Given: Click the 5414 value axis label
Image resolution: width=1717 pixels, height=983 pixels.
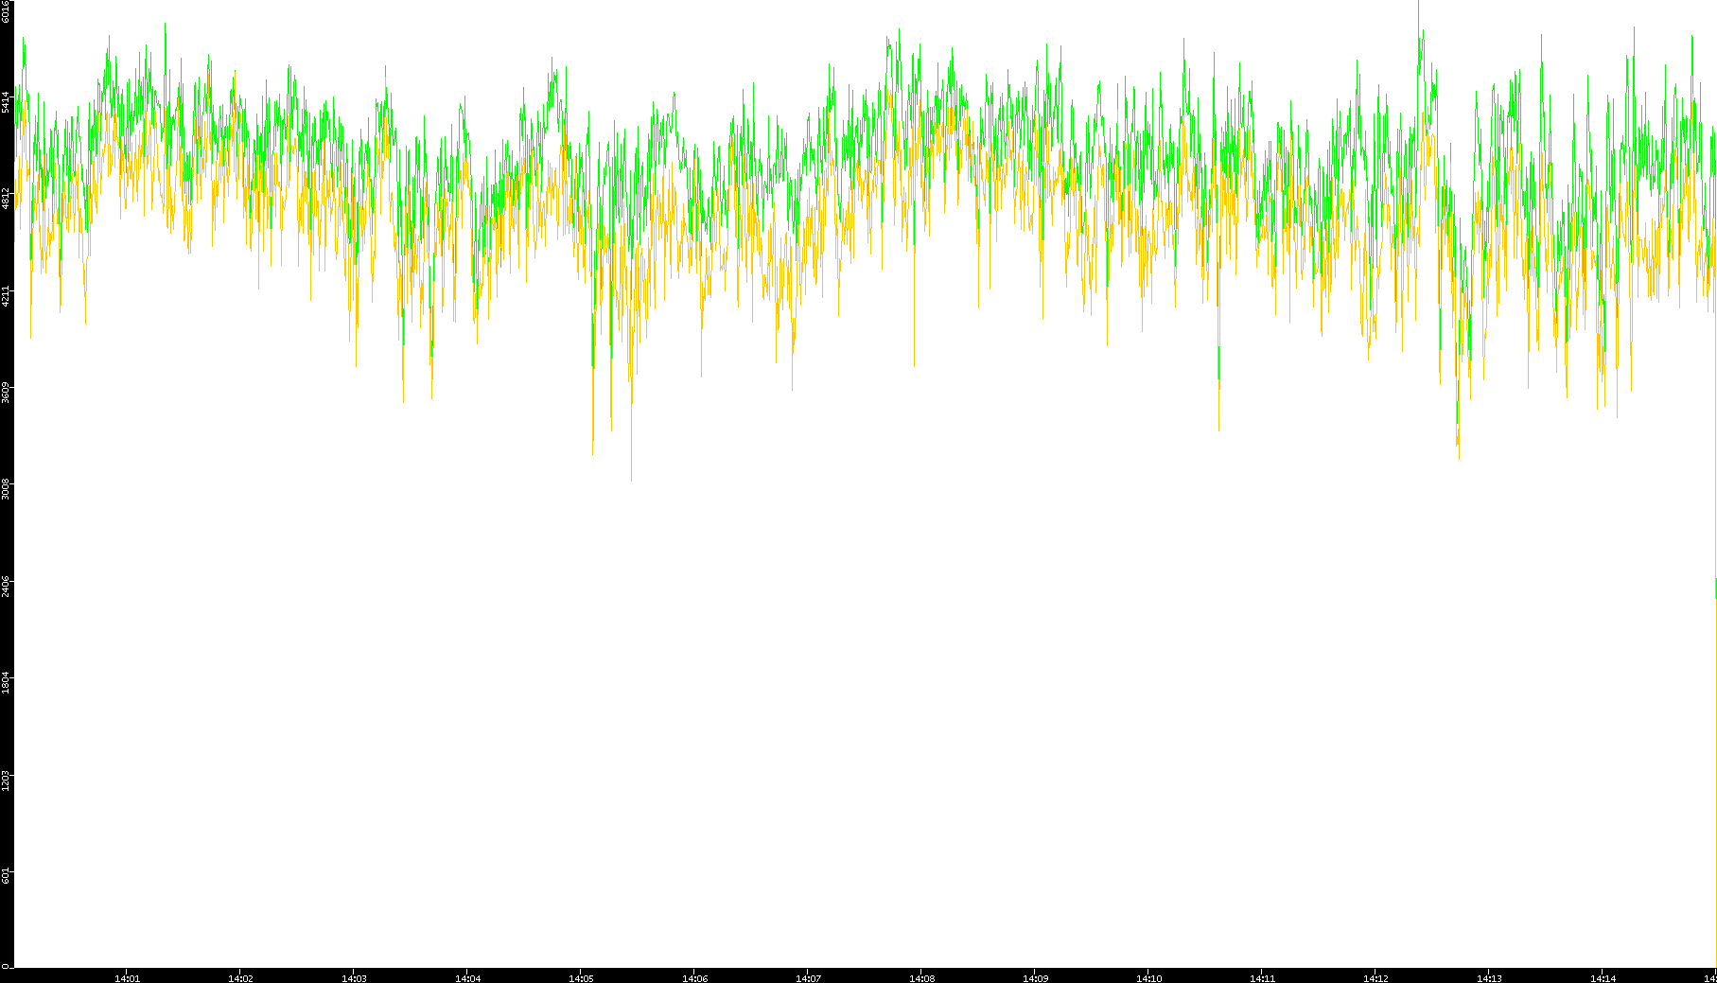Looking at the screenshot, I should [6, 102].
